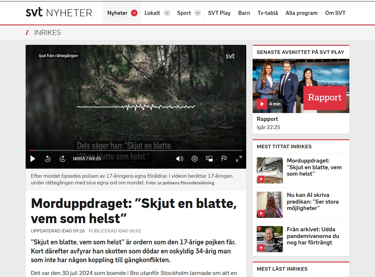
Task: Expand the Sport dropdown menu
Action: [x=198, y=13]
